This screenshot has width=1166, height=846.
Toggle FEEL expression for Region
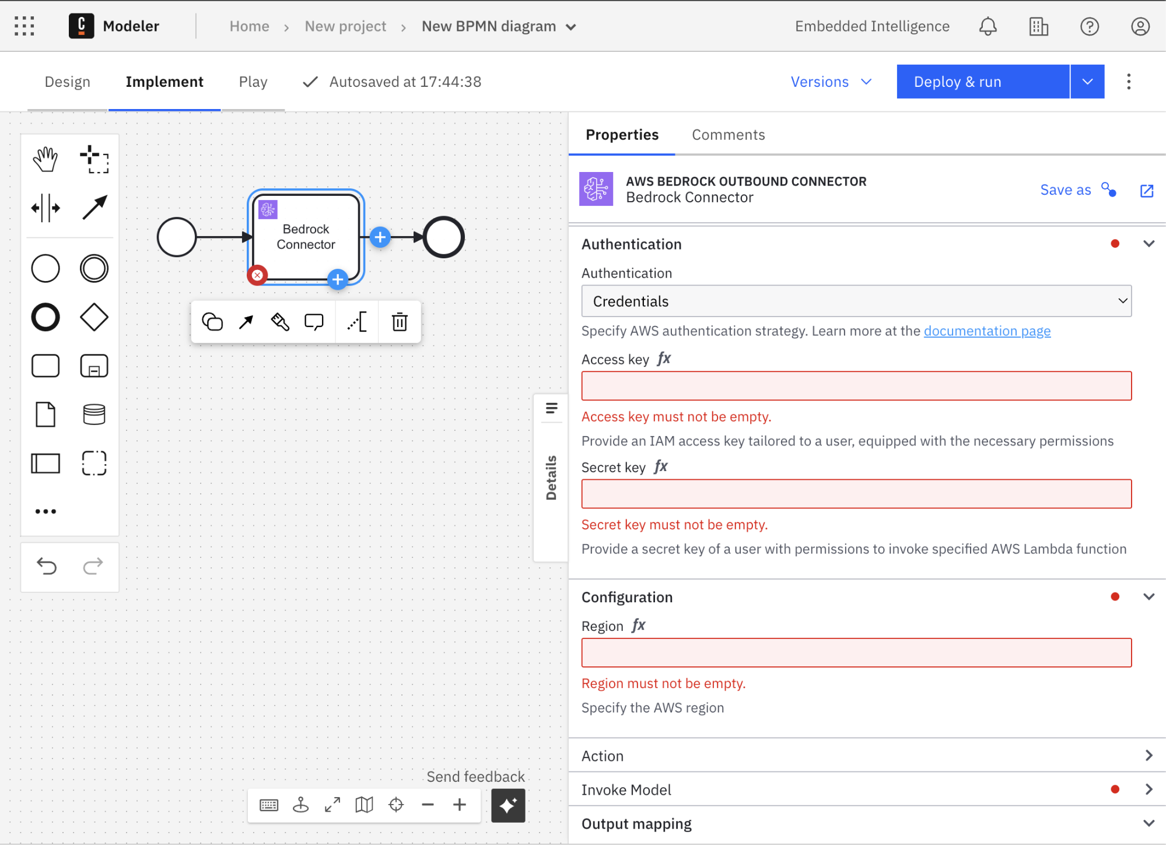[639, 626]
